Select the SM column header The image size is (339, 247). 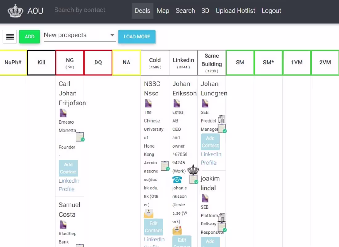click(240, 63)
